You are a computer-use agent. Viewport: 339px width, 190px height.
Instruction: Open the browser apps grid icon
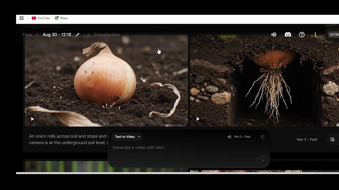[x=21, y=18]
